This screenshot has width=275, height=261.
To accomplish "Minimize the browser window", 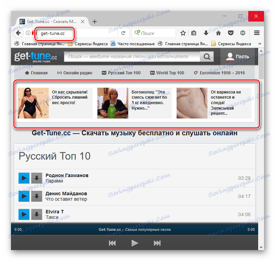I will (x=225, y=16).
